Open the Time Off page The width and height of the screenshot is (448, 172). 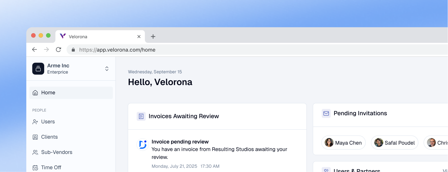tap(51, 167)
